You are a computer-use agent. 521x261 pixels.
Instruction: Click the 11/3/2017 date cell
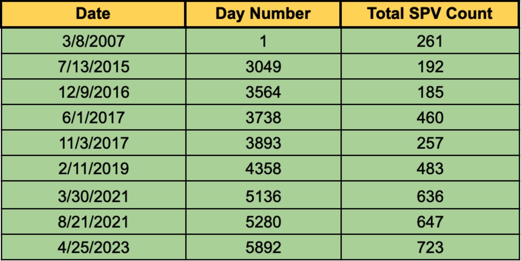coord(93,143)
